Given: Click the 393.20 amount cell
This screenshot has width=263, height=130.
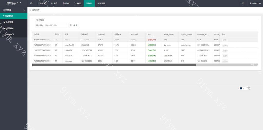Looking at the screenshot, I should pyautogui.click(x=100, y=40).
